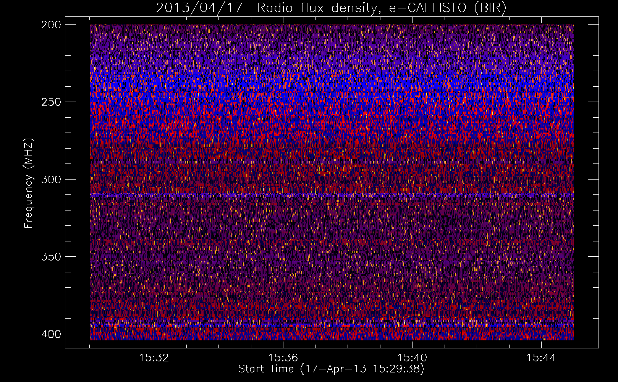
Task: Click the 'Start Time (17-Apr-13 15:29:38)' axis label
Action: tap(331, 369)
